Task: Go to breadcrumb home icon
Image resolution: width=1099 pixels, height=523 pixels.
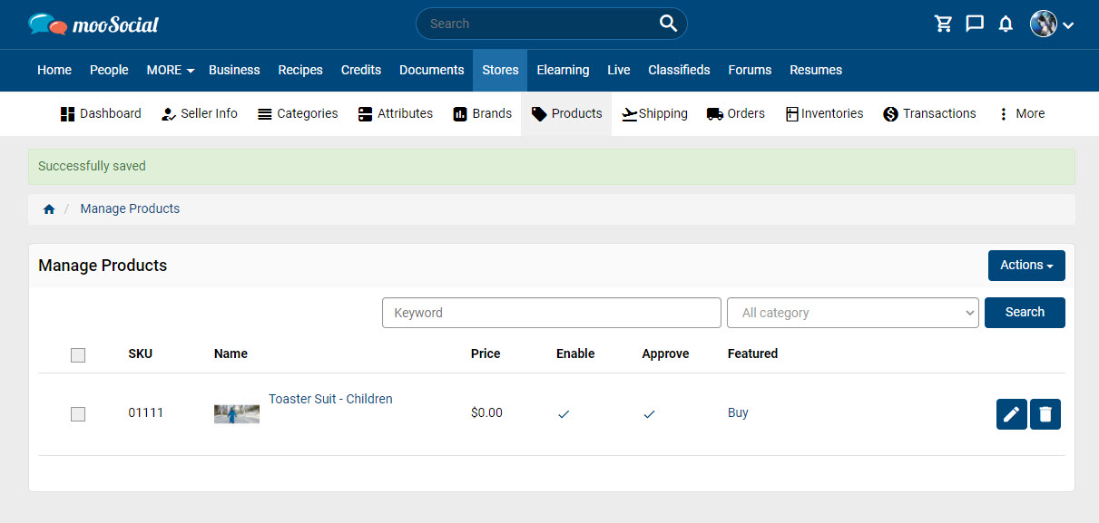Action: coord(49,209)
